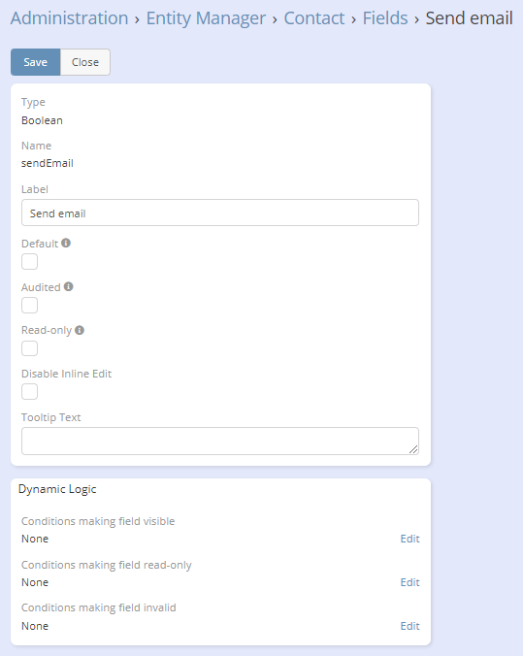523x656 pixels.
Task: Edit conditions making field read-only
Action: [x=410, y=582]
